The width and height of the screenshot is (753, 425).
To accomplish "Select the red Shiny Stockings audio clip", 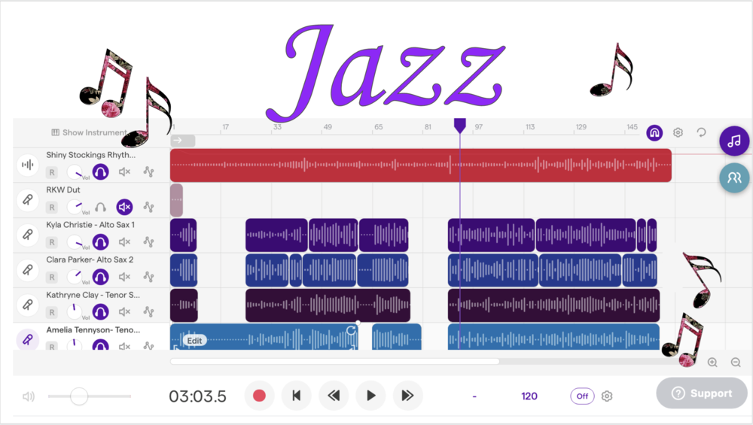I will click(x=421, y=165).
